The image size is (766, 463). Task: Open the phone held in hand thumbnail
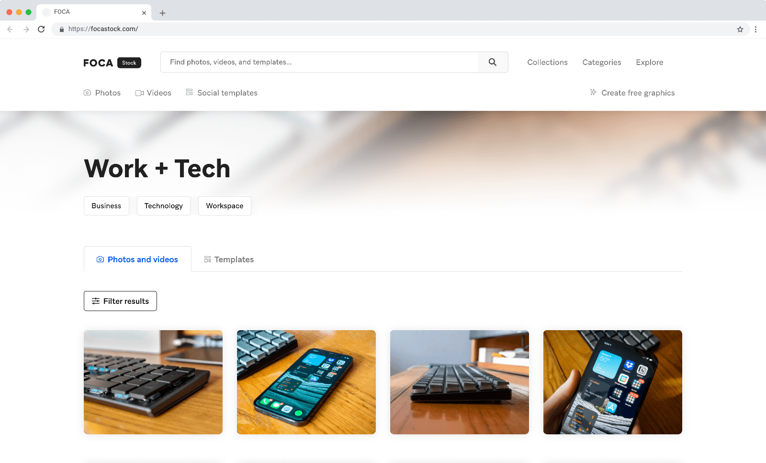(613, 382)
